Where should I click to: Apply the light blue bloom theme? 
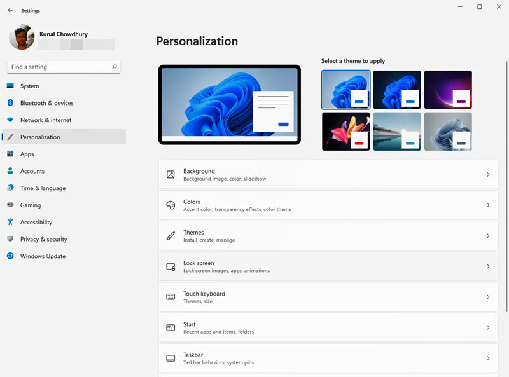(345, 90)
